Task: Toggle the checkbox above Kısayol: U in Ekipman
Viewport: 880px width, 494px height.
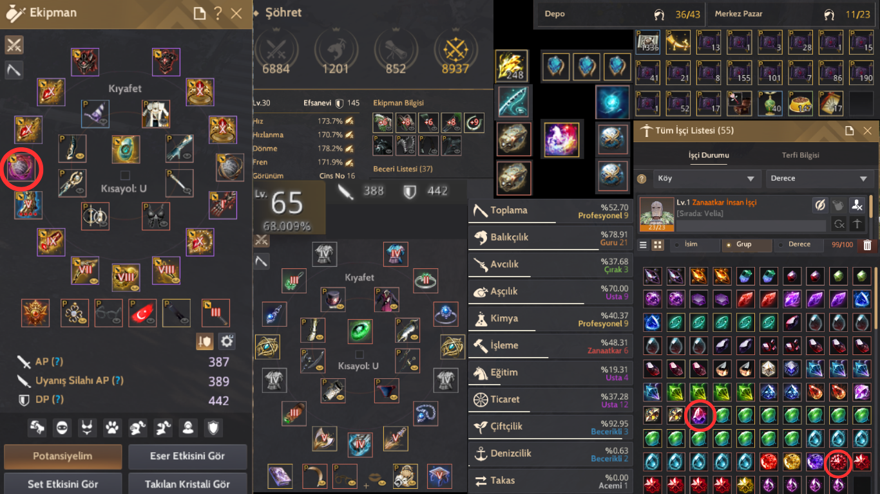Action: pos(125,175)
